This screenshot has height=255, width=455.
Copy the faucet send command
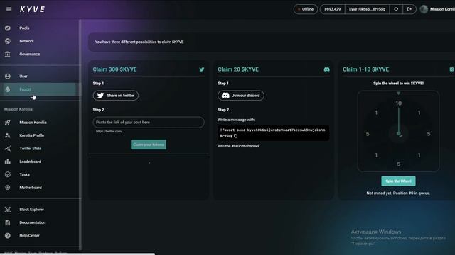tap(235, 136)
